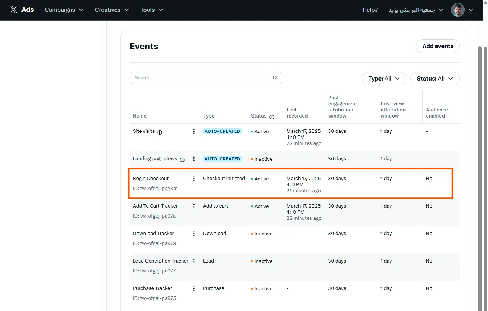The image size is (488, 311).
Task: Click the AUTO-CREATED badge for Site visits
Action: [222, 131]
